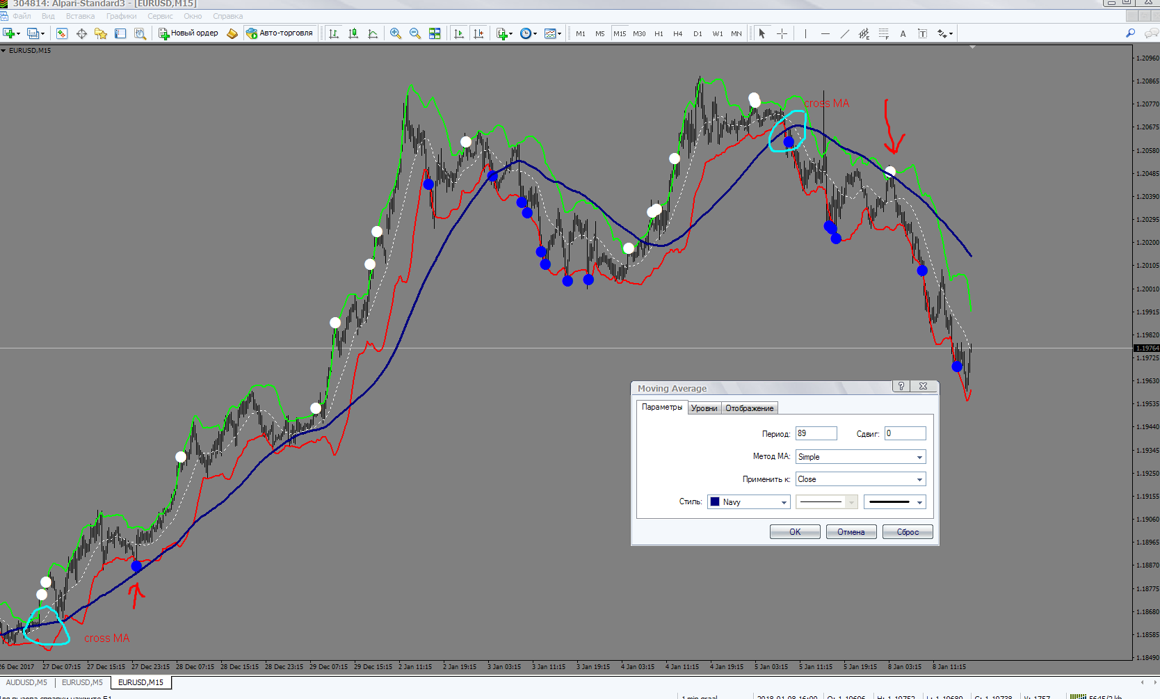Switch timeframe to H1
1160x699 pixels.
(x=659, y=33)
